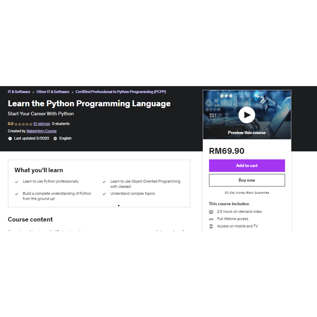The height and width of the screenshot is (317, 317).
Task: Expand all course content sections
Action: [170, 231]
